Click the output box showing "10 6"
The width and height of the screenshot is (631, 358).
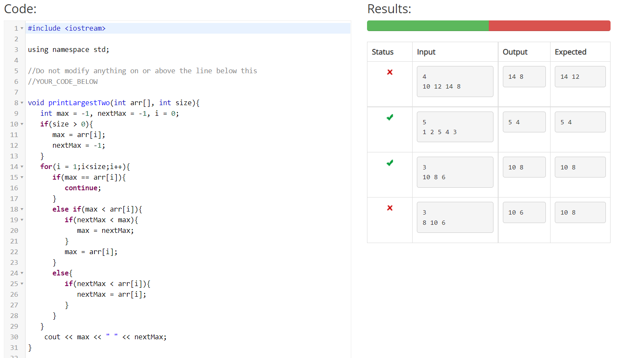(x=524, y=212)
